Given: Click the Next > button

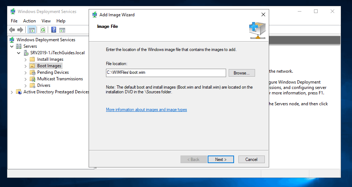Looking at the screenshot, I should coord(221,160).
